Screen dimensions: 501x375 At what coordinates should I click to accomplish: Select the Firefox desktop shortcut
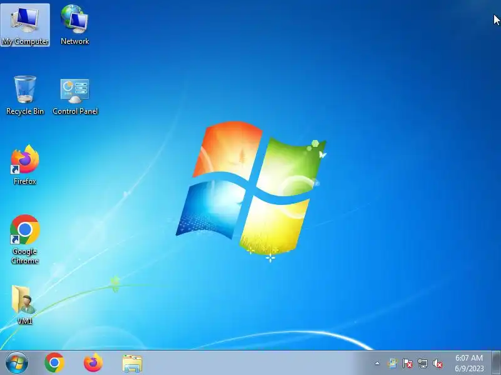[25, 165]
